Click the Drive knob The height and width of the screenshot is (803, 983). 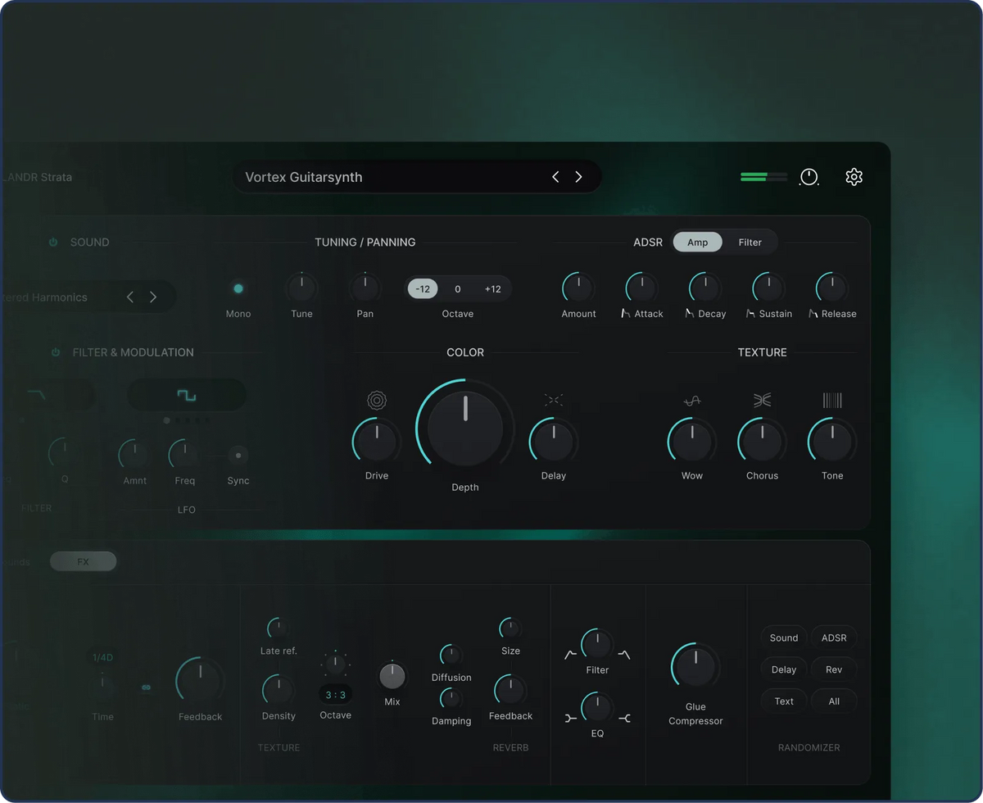[377, 442]
